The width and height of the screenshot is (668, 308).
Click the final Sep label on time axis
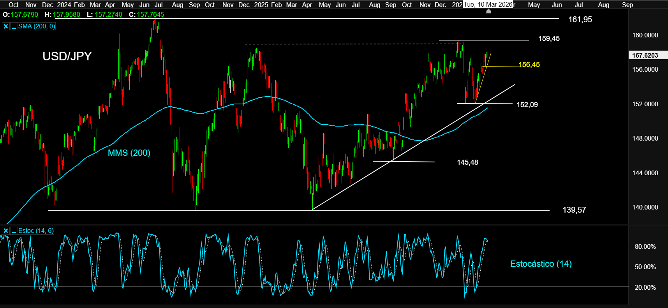(x=627, y=5)
